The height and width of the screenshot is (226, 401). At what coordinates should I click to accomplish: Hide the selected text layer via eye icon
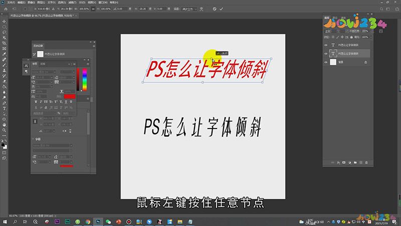326,54
